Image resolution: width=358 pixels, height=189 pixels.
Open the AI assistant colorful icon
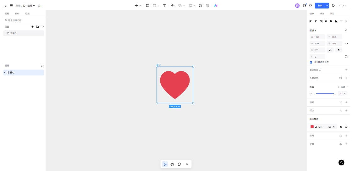coord(216,5)
